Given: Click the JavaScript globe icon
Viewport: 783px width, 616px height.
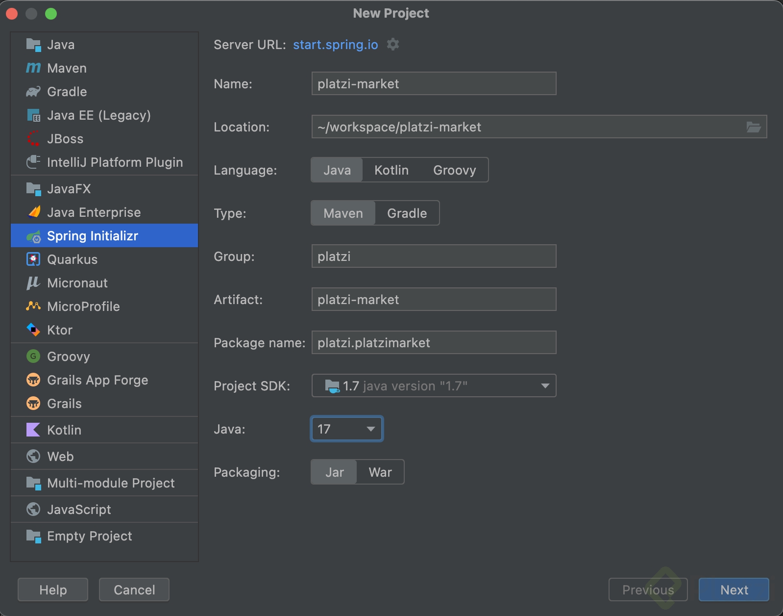Looking at the screenshot, I should 33,509.
